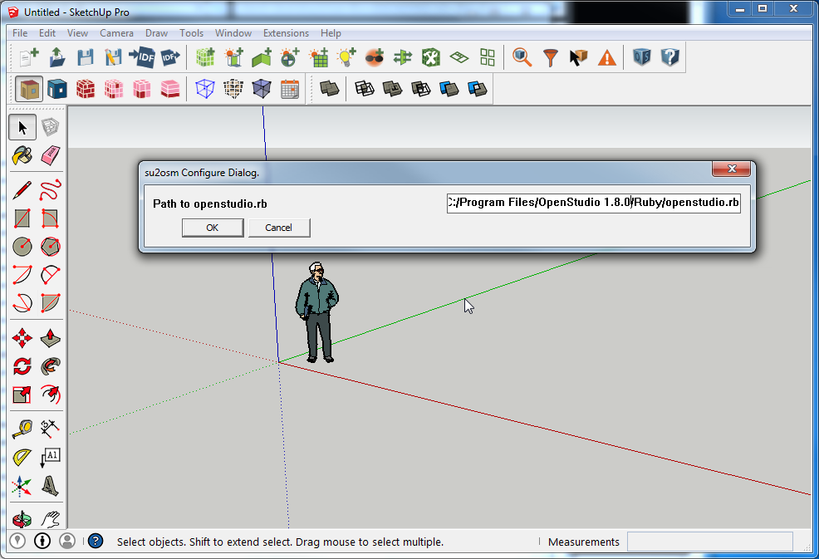
Task: Click the New Space green cube icon
Action: 205,57
